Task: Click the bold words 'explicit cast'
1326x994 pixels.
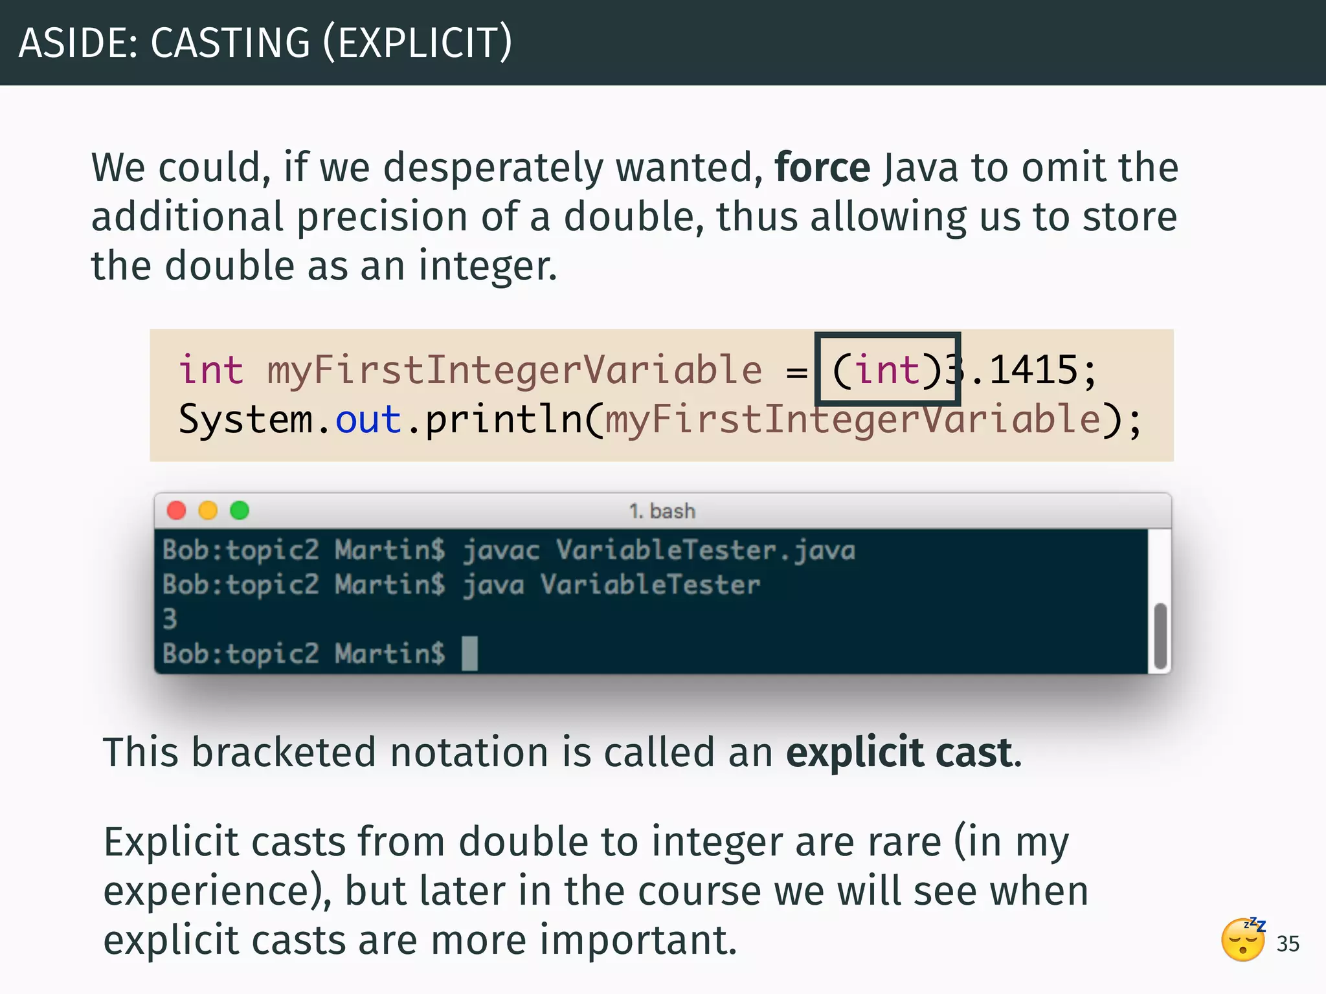Action: (x=899, y=752)
